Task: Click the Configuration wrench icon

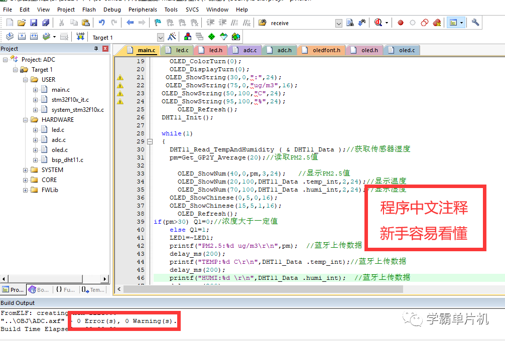Action: [475, 23]
